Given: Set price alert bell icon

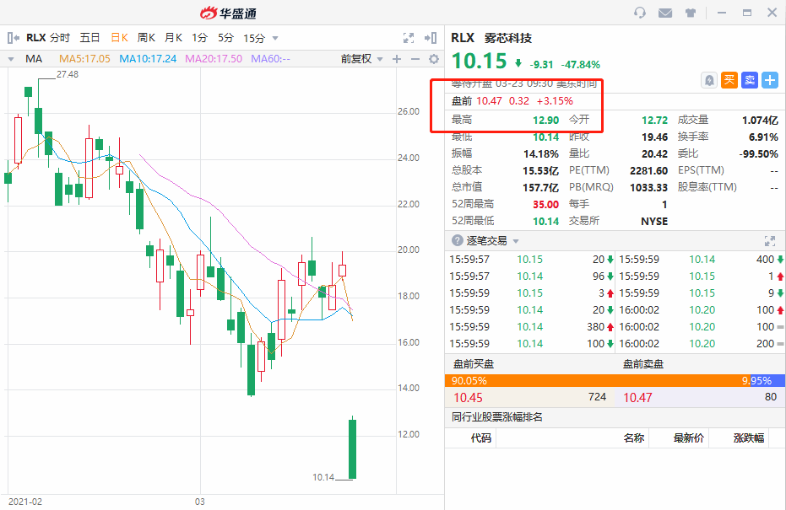Looking at the screenshot, I should click(709, 80).
